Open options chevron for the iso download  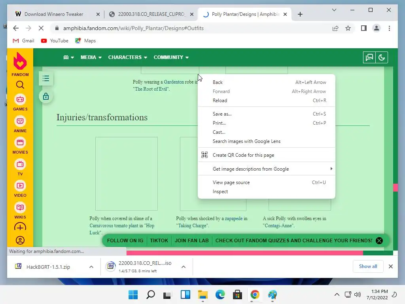coord(184,267)
